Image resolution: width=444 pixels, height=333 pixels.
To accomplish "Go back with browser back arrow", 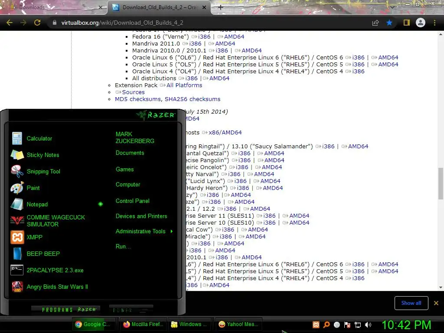I will [10, 23].
